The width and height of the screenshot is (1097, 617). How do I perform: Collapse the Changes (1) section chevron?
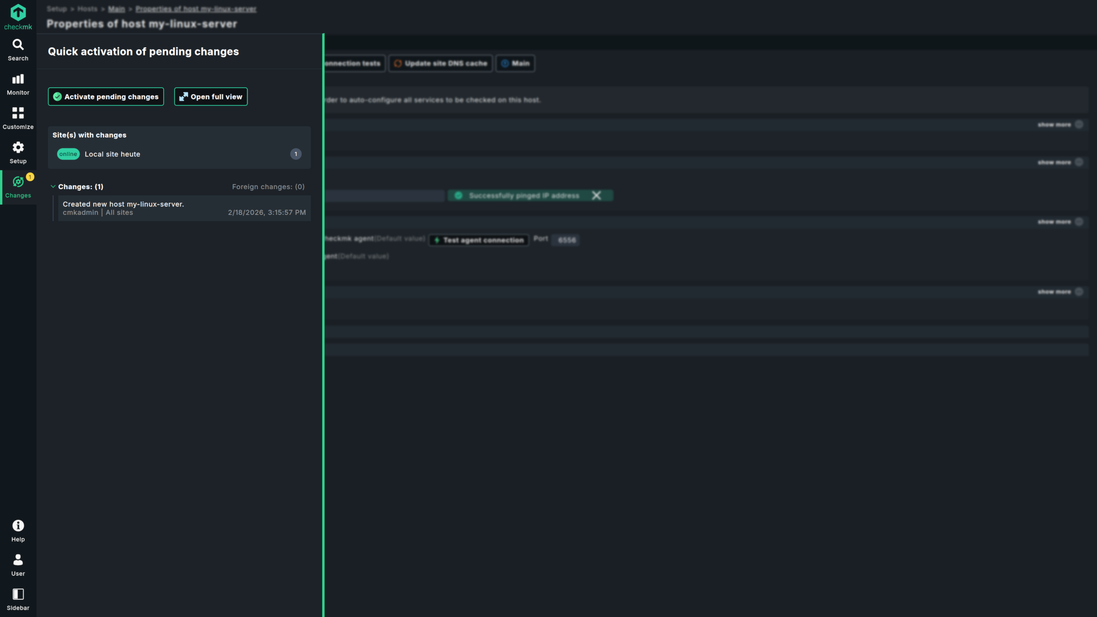53,187
